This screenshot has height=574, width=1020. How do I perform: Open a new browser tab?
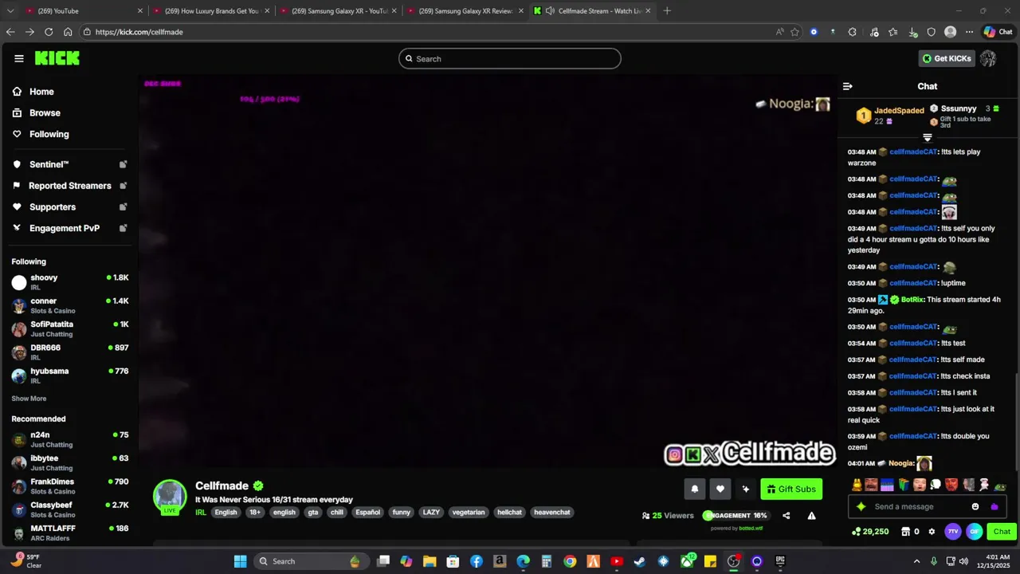pos(667,11)
